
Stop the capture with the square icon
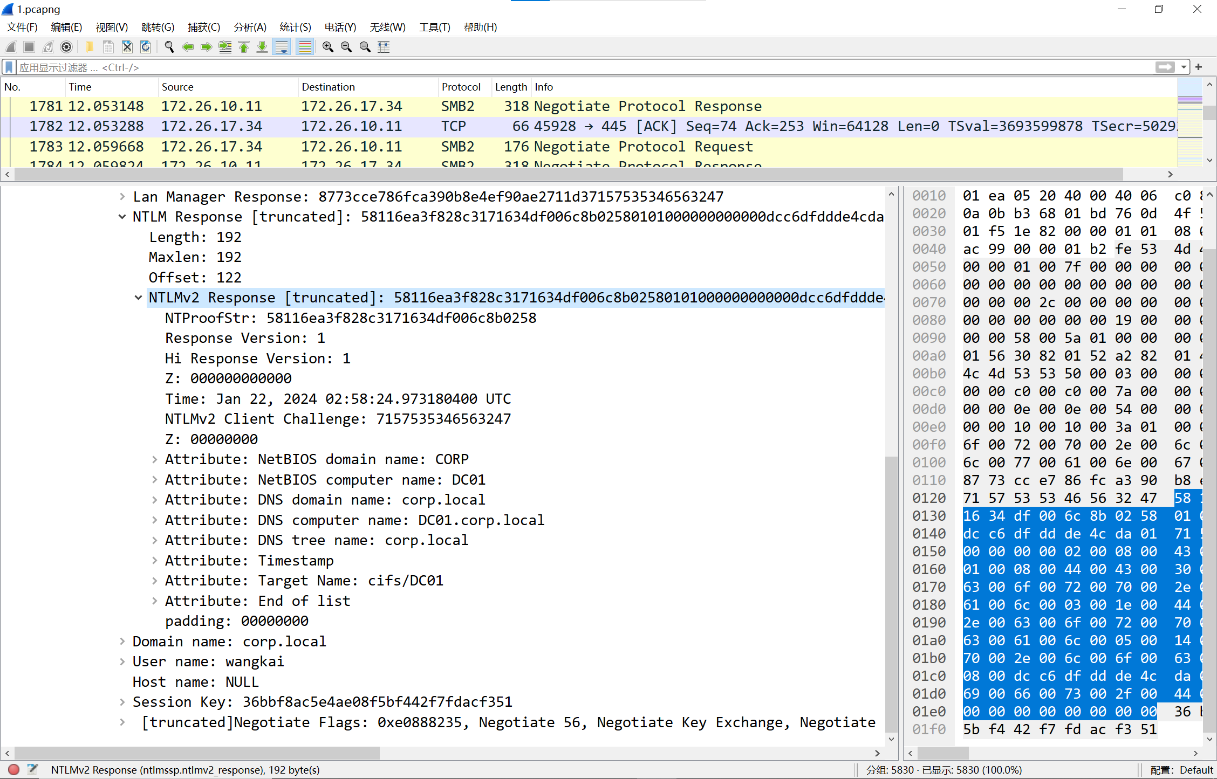click(29, 47)
